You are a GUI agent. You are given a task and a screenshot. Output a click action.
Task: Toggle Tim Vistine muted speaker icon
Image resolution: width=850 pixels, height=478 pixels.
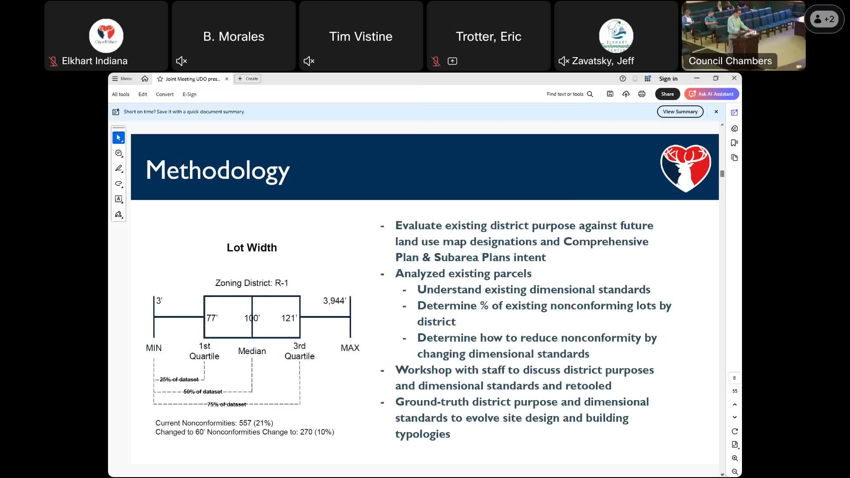[309, 61]
